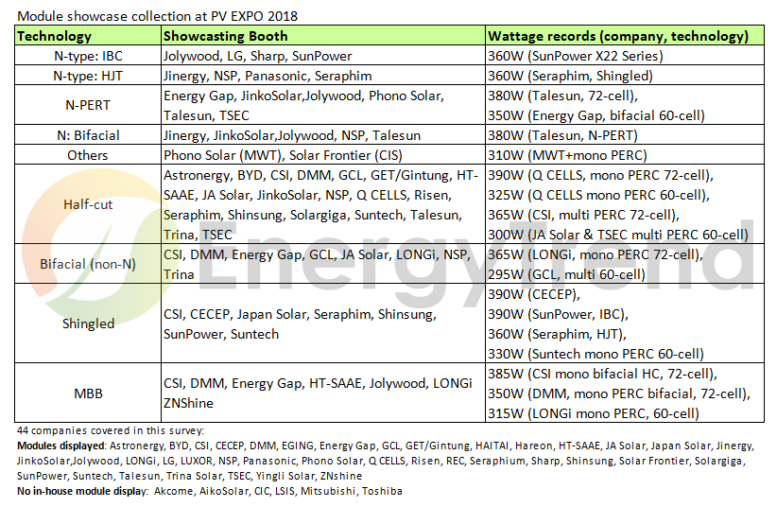The height and width of the screenshot is (507, 777).
Task: Click the 315W (LONGi mono PERC, 60-cell) entry
Action: pyautogui.click(x=593, y=413)
